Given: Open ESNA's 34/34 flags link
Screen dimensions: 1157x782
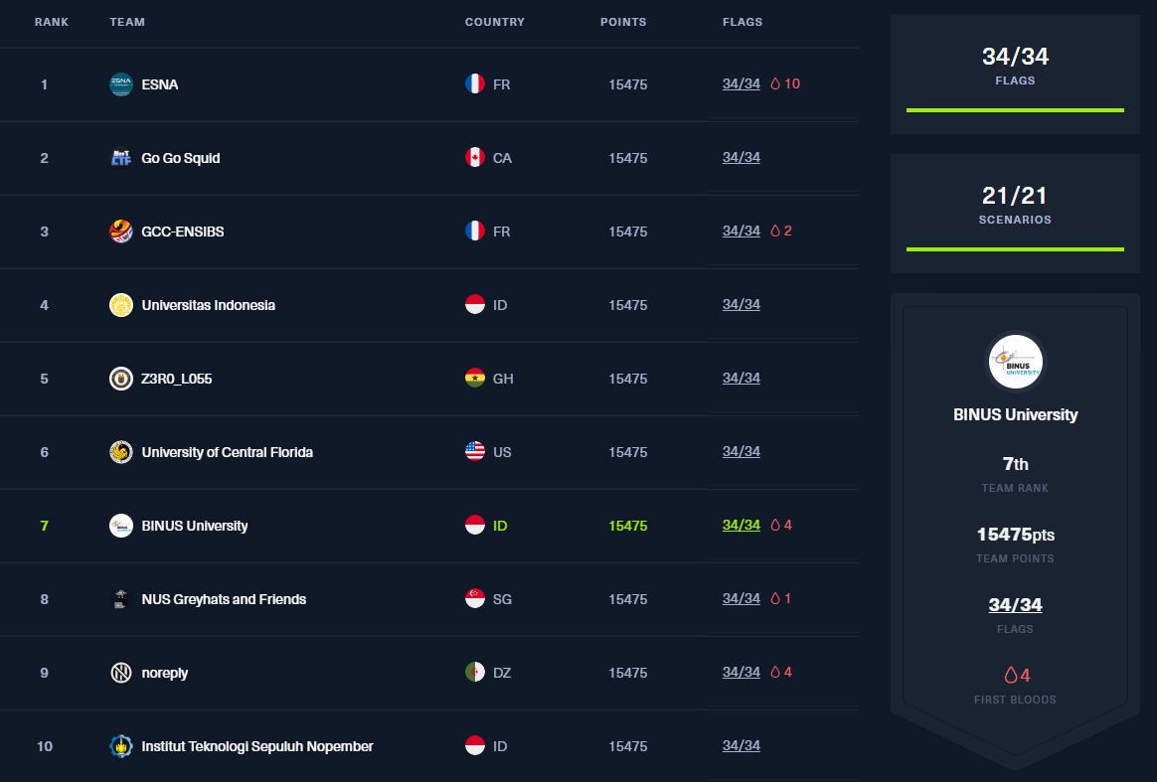Looking at the screenshot, I should 742,83.
